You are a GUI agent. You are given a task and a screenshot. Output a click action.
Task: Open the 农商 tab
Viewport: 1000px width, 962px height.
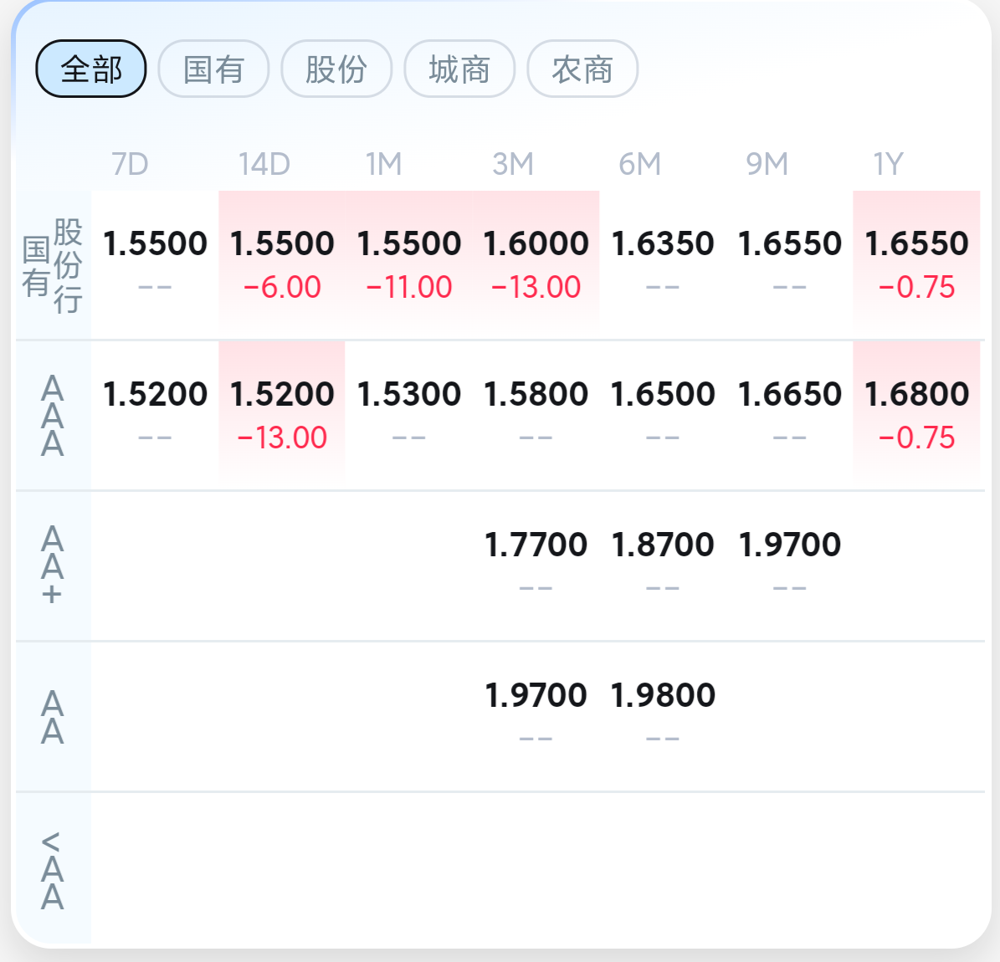point(582,69)
